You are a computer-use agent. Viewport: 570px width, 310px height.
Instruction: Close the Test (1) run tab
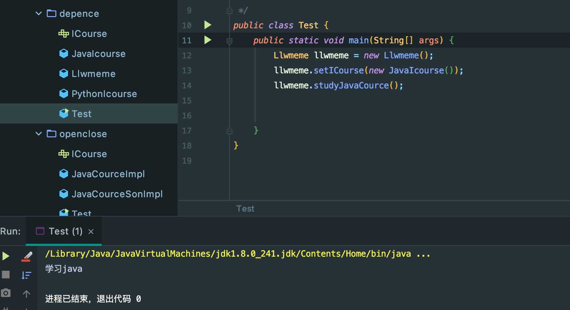[91, 232]
